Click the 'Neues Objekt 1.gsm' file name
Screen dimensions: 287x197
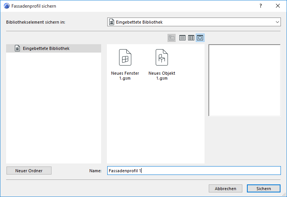(x=162, y=76)
